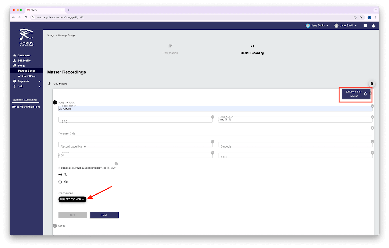The image size is (389, 248).
Task: Open first Jane Smith account dropdown
Action: [x=317, y=25]
